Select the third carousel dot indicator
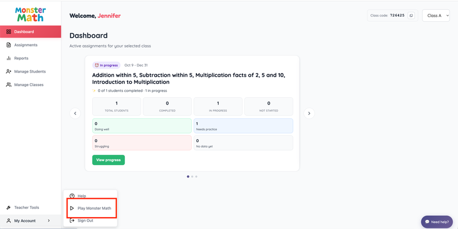Image resolution: width=458 pixels, height=229 pixels. click(x=196, y=176)
